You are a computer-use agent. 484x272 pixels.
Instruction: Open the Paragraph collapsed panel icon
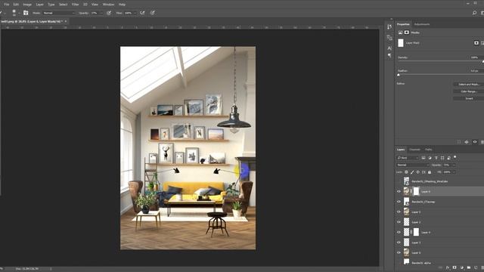click(389, 56)
